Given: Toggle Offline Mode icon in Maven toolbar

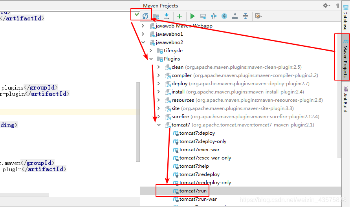Looking at the screenshot, I should (214, 16).
